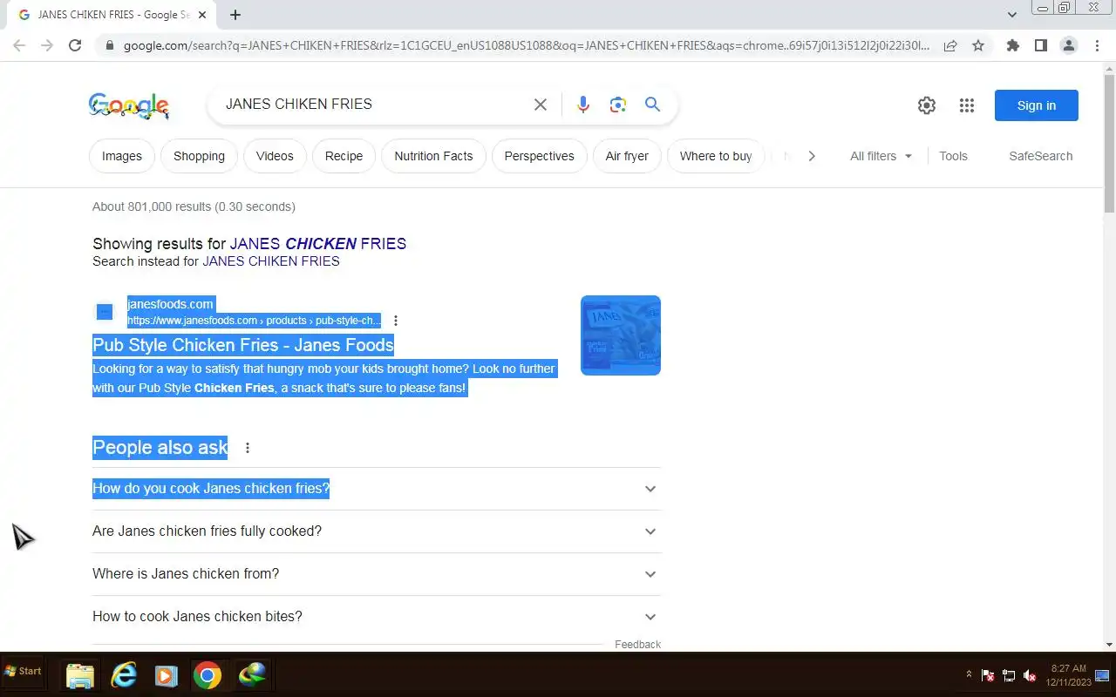Open Chrome extensions puzzle icon
The image size is (1116, 697).
click(1012, 45)
